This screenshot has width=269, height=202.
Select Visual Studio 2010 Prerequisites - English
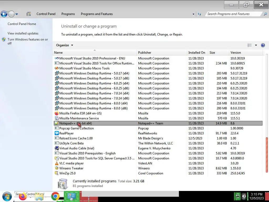158,153
